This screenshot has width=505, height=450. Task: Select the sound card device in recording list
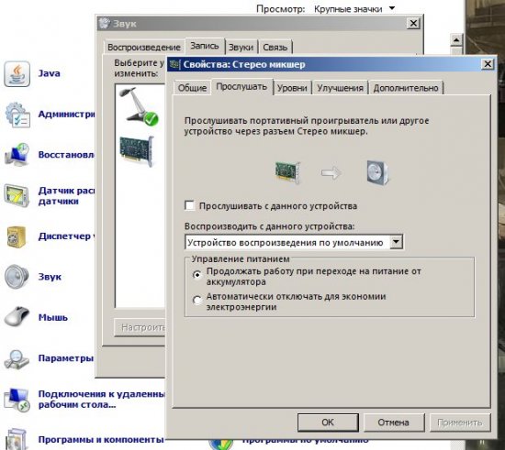(137, 150)
